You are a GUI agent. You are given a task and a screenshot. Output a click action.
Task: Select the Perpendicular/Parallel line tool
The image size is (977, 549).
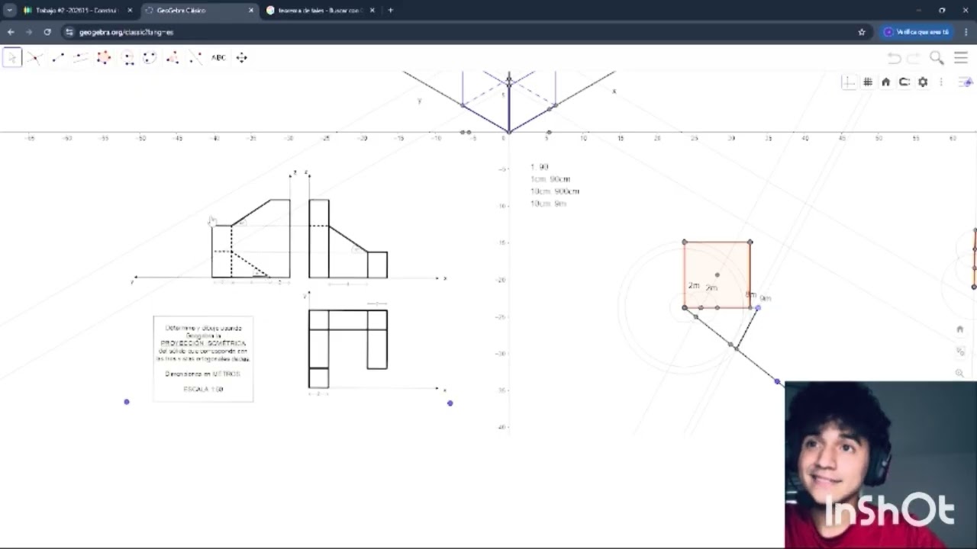tap(81, 58)
